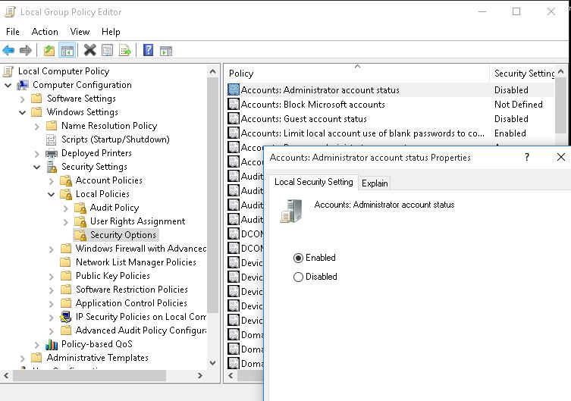Click the Export List toolbar icon
Viewport: 571px width, 401px height.
[125, 51]
